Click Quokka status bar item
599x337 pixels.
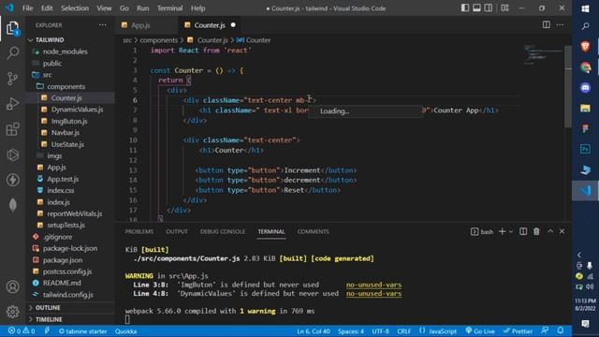pyautogui.click(x=125, y=331)
